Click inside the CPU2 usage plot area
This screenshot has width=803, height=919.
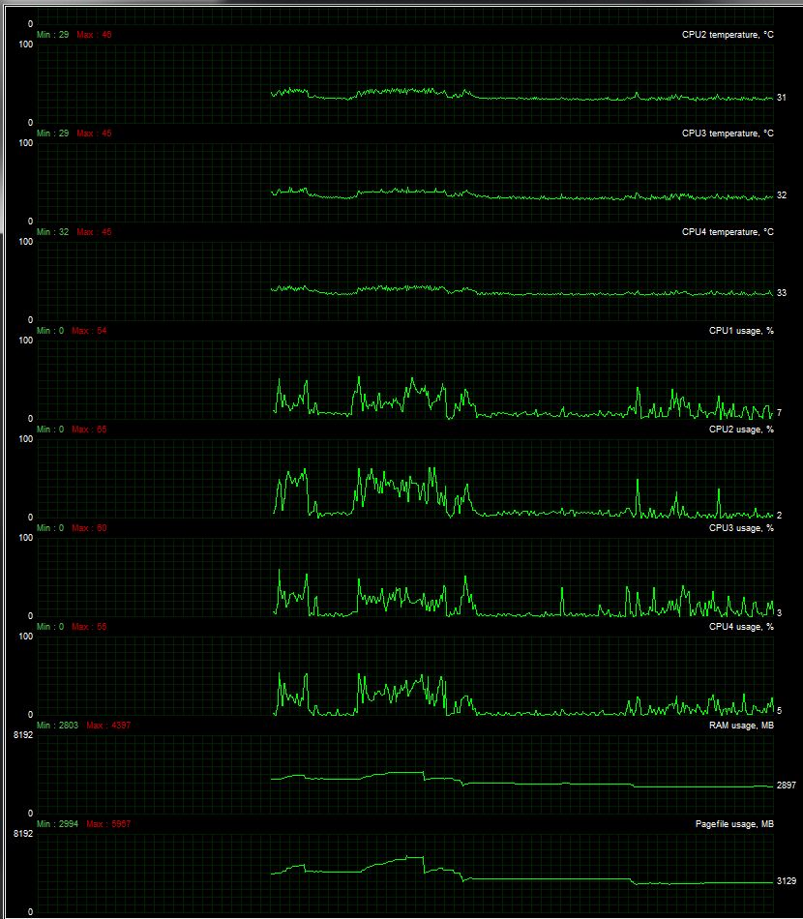point(405,478)
